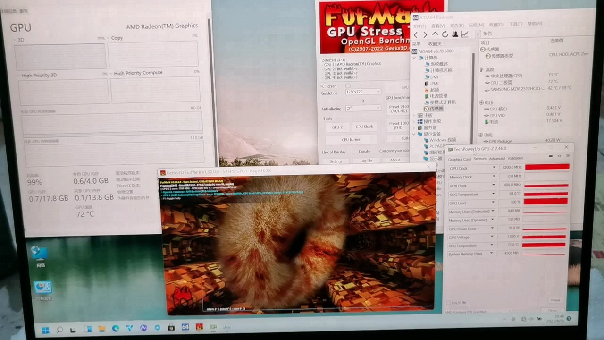The width and height of the screenshot is (604, 340).
Task: Go back in AIDA64 toolbar
Action: 416,34
